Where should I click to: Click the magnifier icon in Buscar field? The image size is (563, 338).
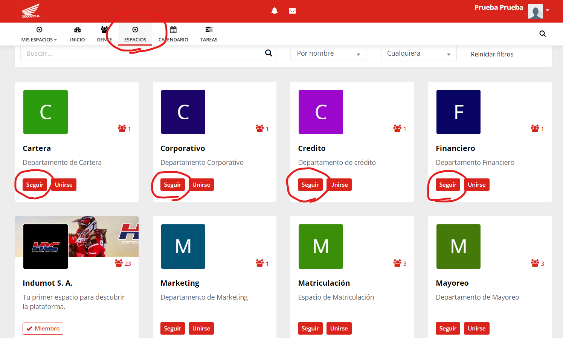(x=269, y=53)
